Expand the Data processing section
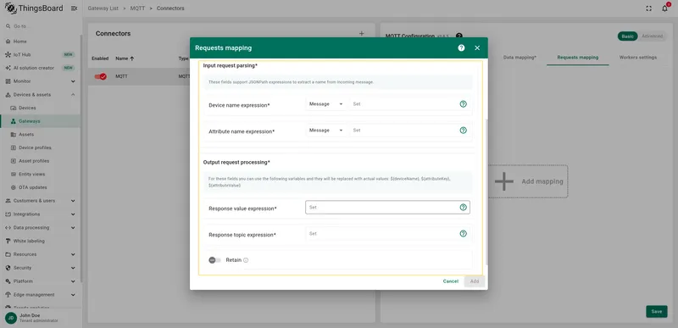The image size is (678, 328). (73, 228)
